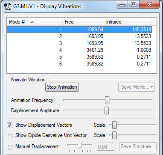The width and height of the screenshot is (163, 155).
Task: Click the sort arrow on Mode # column
Action: click(x=32, y=22)
